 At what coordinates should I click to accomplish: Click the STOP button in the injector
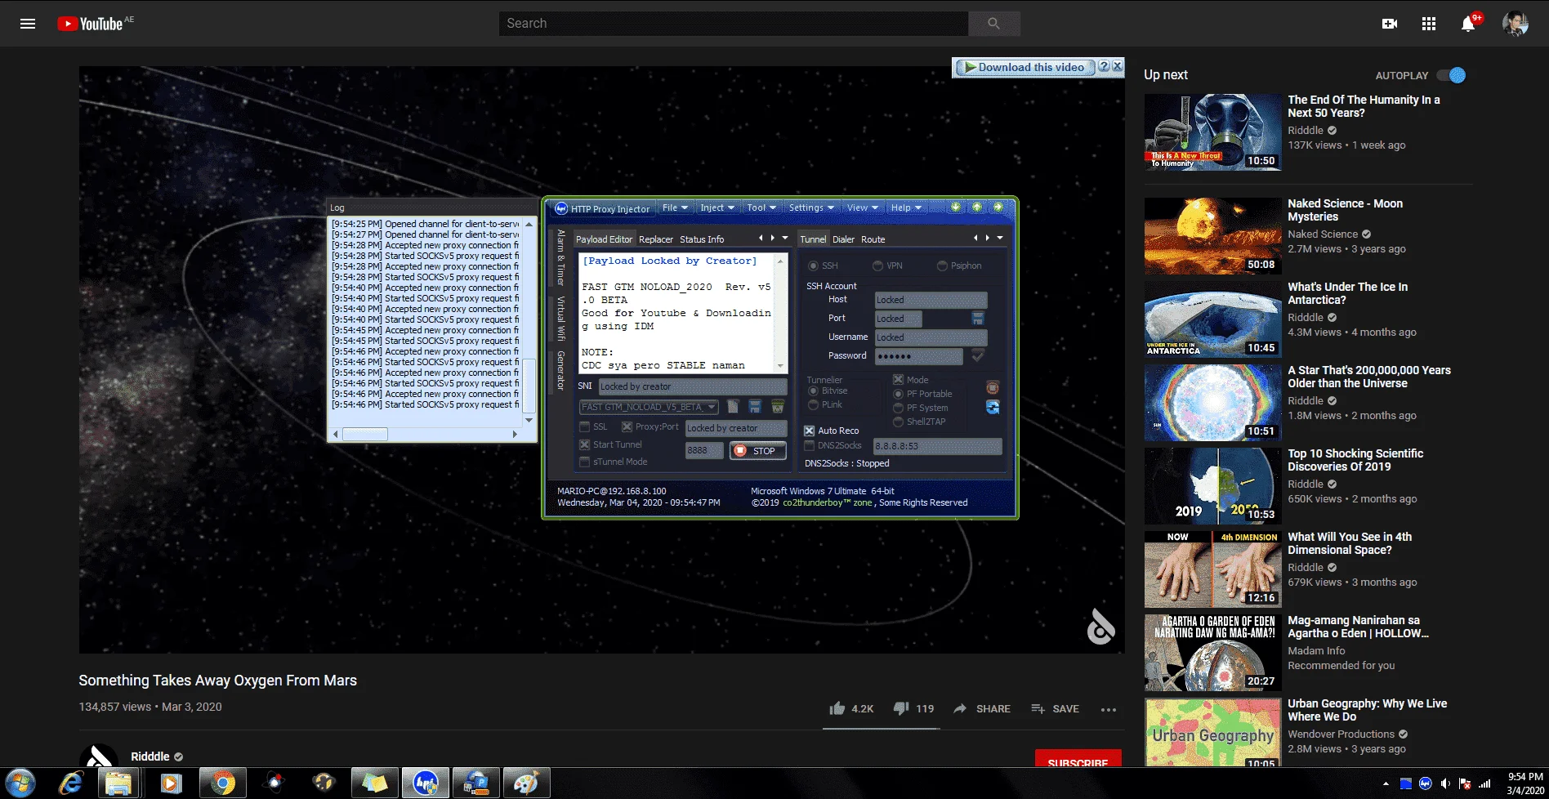(x=757, y=451)
